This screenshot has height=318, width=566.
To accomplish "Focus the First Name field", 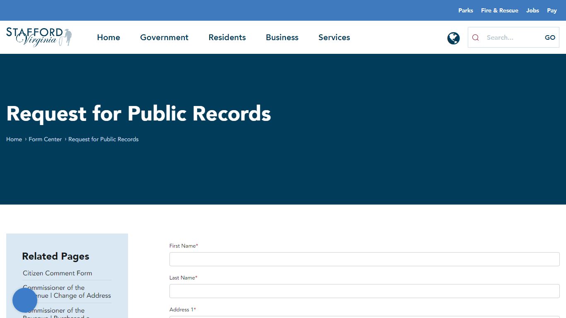I will coord(365,259).
